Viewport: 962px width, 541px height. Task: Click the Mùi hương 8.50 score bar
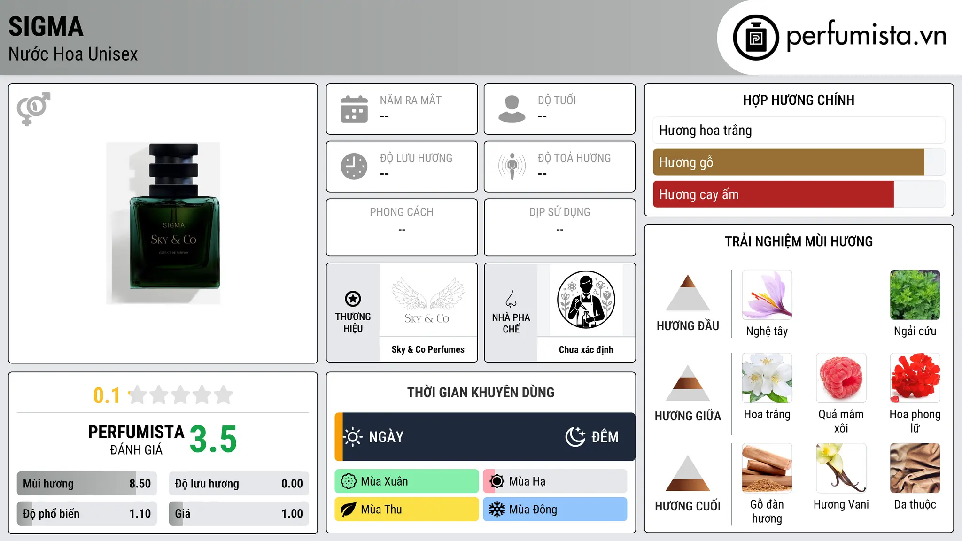[87, 483]
